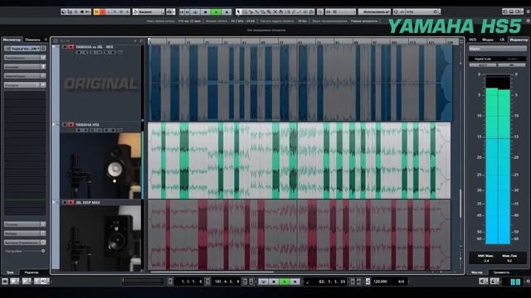Click Play in the bottom transport bar
The width and height of the screenshot is (531, 298).
(285, 281)
